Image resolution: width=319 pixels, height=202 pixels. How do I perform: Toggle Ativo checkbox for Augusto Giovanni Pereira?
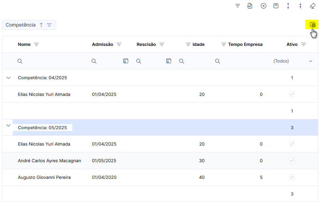(x=292, y=177)
